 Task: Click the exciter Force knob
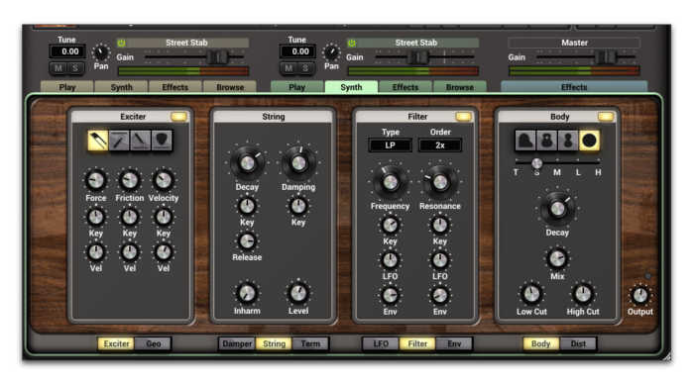[x=96, y=180]
